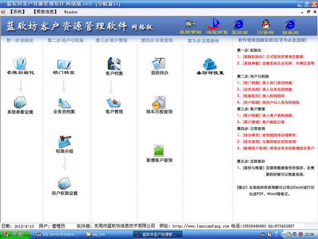This screenshot has height=239, width=318.
Task: Click the red [部门档案] instruction line
Action: tap(265, 83)
